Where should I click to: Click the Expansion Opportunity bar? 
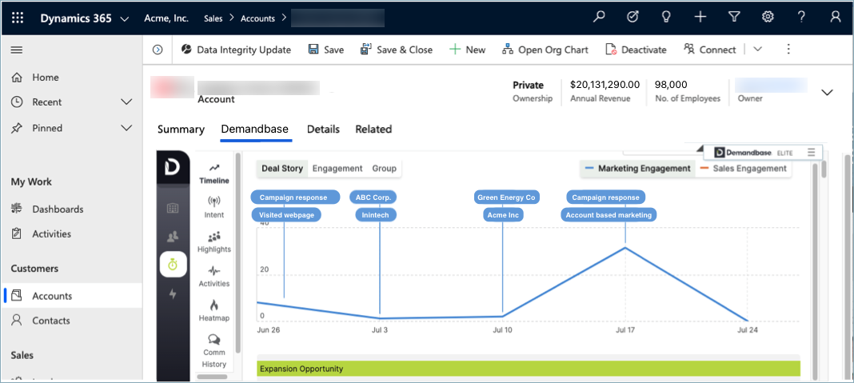pyautogui.click(x=529, y=369)
